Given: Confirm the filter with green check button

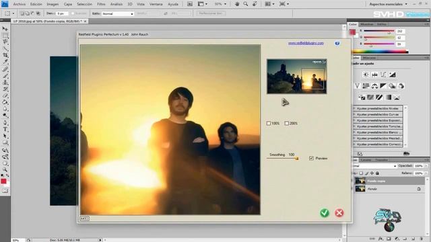Looking at the screenshot, I should pos(325,213).
